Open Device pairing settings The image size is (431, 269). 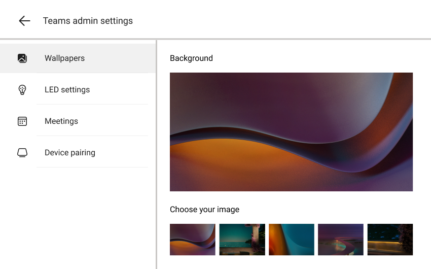[x=78, y=153]
